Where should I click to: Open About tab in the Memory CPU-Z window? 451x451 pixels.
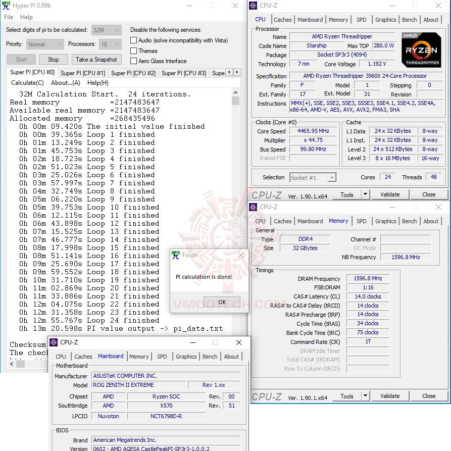(431, 221)
